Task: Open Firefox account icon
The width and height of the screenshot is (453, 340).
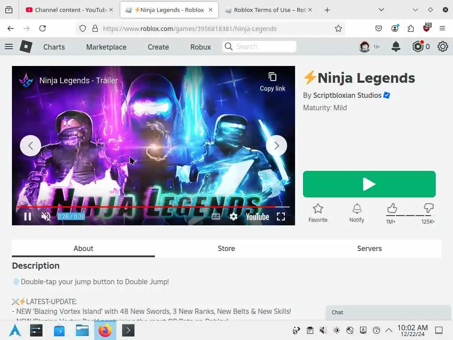Action: tap(395, 28)
